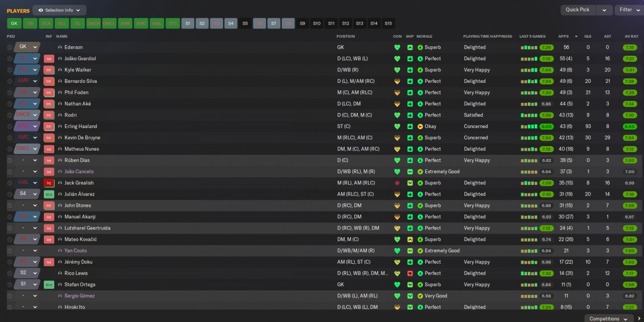Image resolution: width=644 pixels, height=322 pixels.
Task: Click Mateo Kovačić's yellow sharpness icon
Action: pyautogui.click(x=410, y=240)
